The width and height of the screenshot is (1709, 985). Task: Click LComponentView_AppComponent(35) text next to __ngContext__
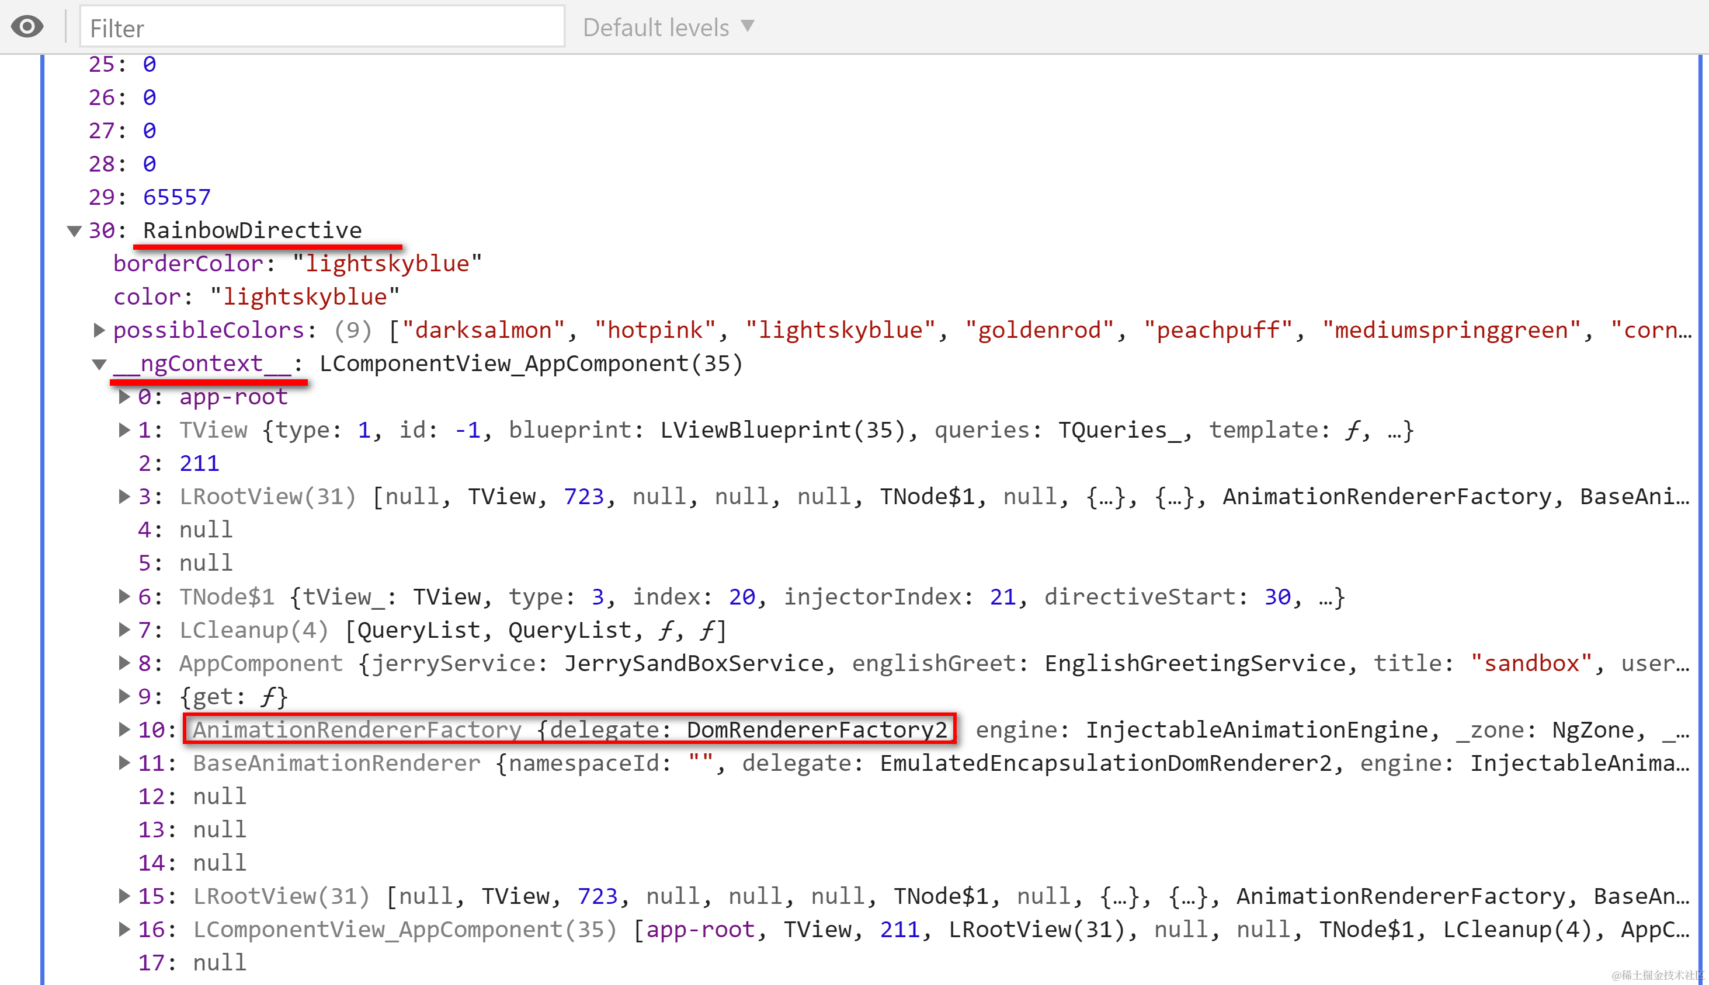(531, 364)
